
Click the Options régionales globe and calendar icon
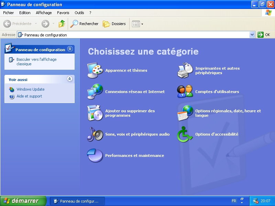coord(185,113)
